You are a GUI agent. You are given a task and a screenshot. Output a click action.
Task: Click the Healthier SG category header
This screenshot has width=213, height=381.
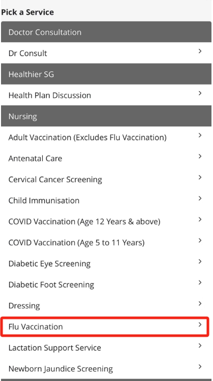(x=107, y=74)
